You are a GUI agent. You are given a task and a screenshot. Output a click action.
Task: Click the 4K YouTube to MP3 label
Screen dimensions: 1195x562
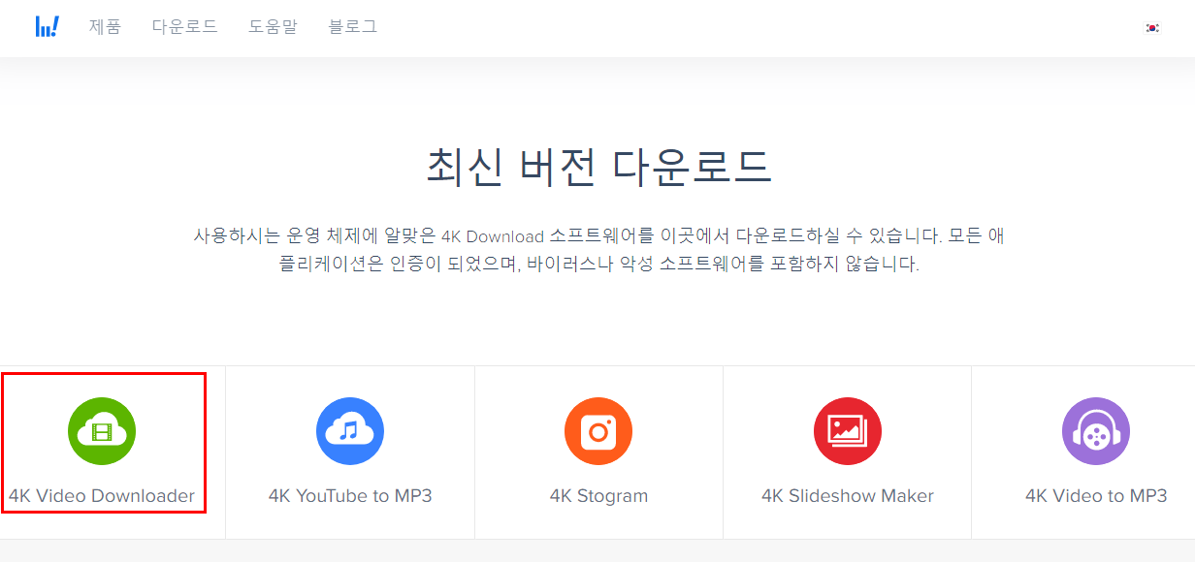350,496
